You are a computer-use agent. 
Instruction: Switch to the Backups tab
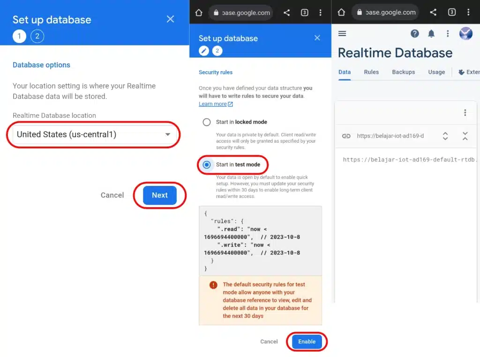pos(404,72)
